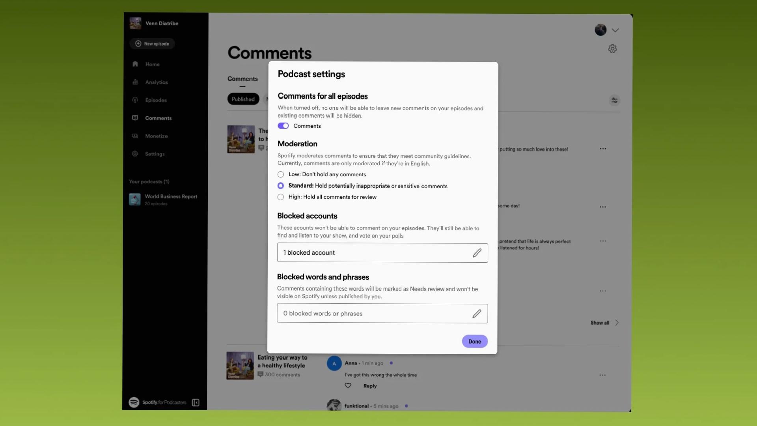This screenshot has height=426, width=757.
Task: Open 'Eating your way to a healthy lifestyle' title
Action: 282,361
